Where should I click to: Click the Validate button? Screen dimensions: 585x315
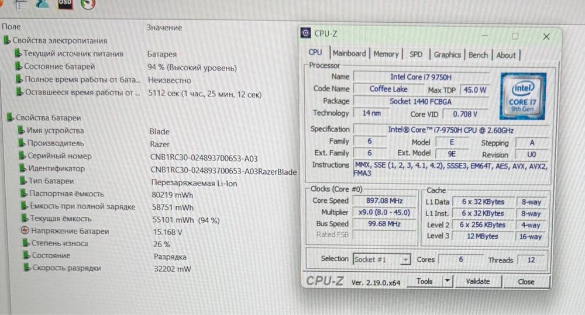(478, 282)
